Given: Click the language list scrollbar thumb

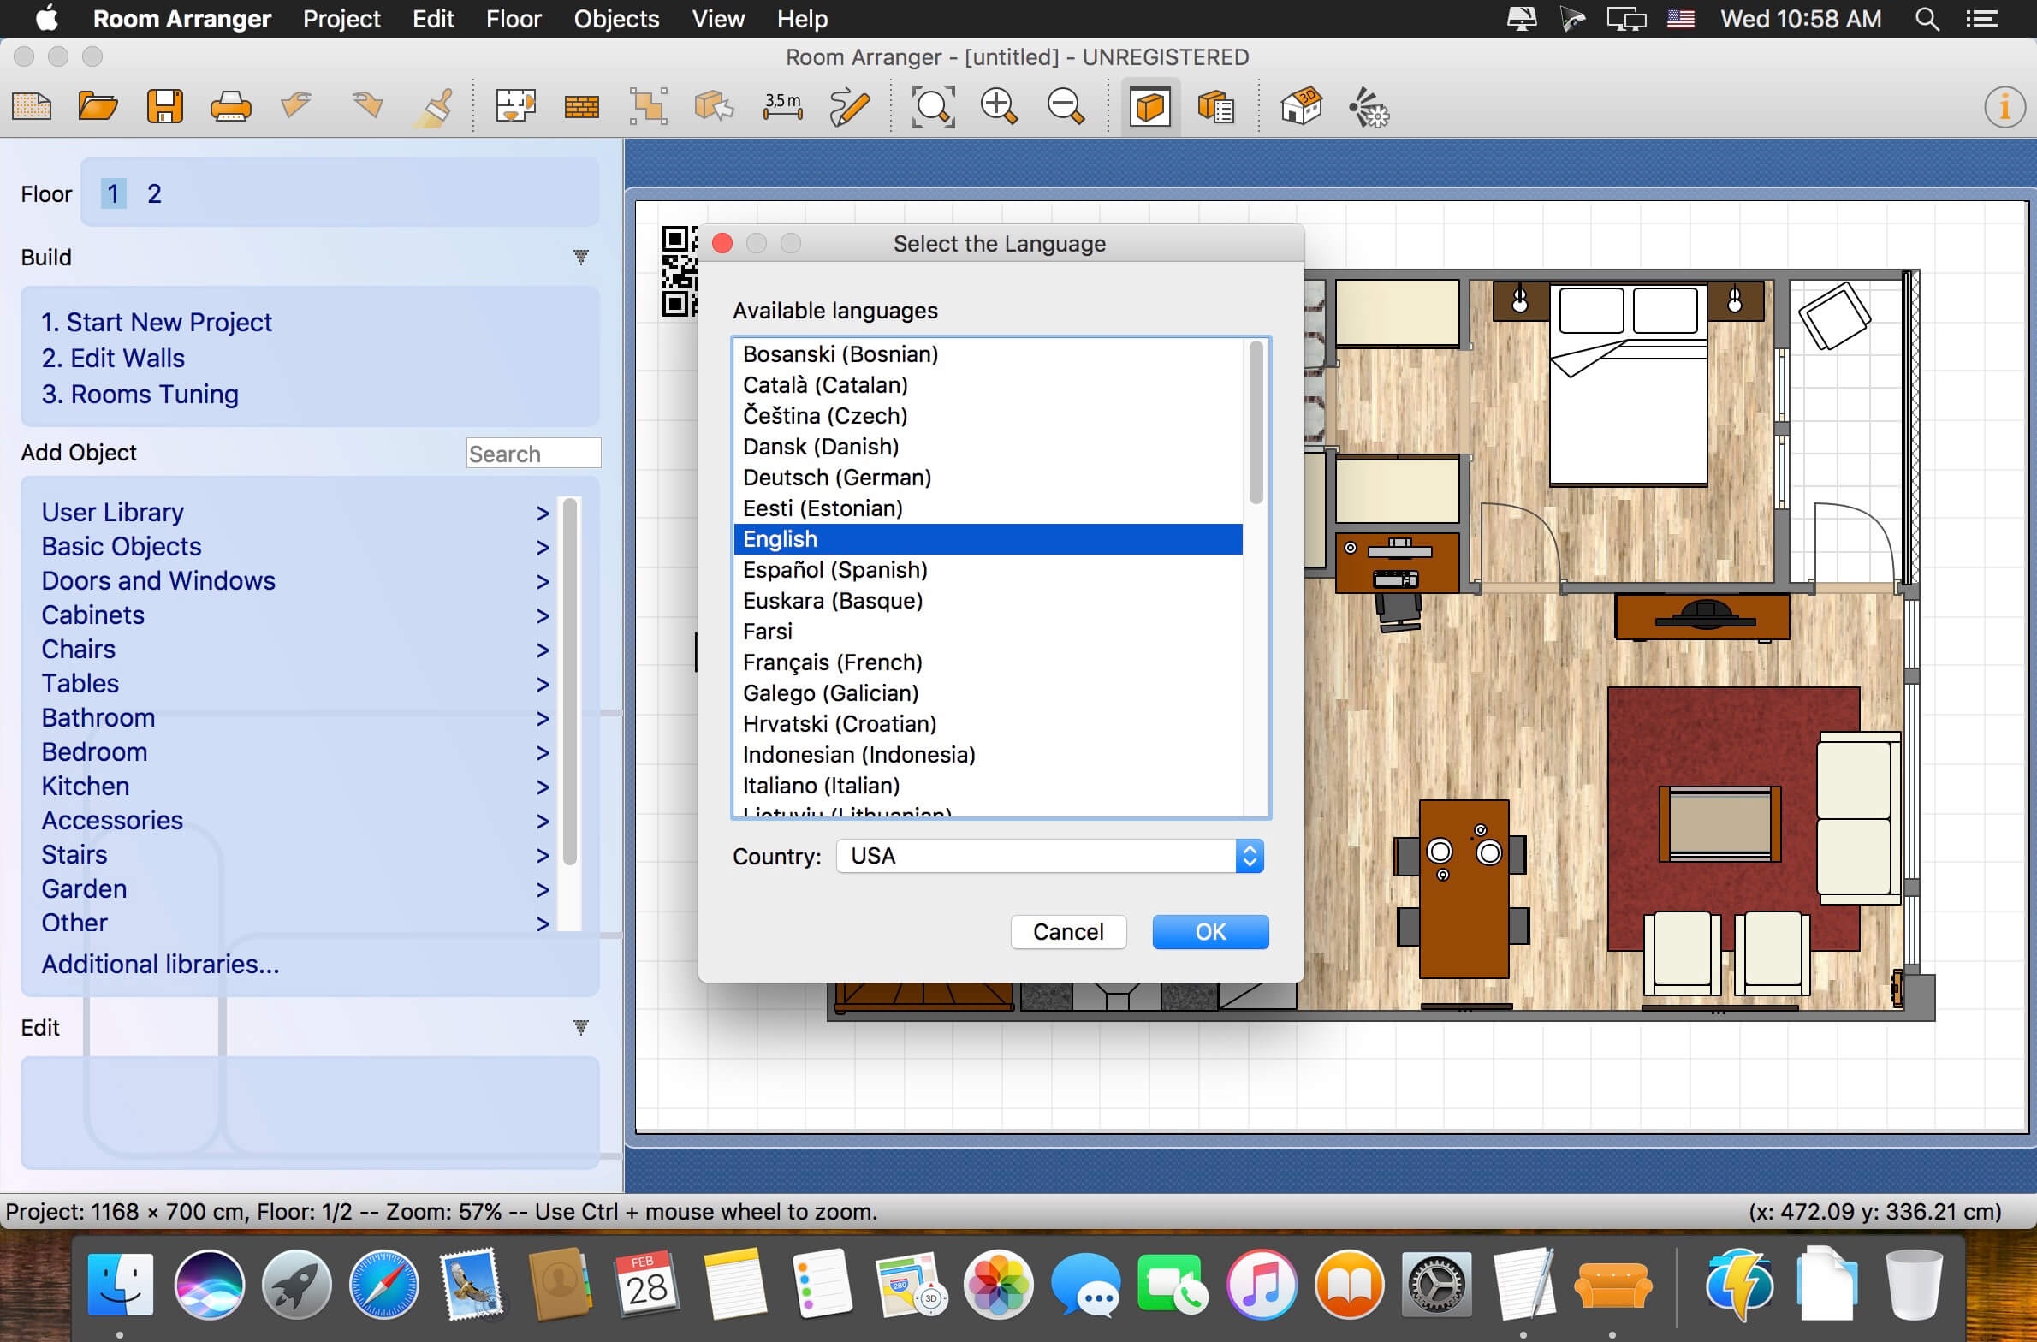Looking at the screenshot, I should [1256, 422].
